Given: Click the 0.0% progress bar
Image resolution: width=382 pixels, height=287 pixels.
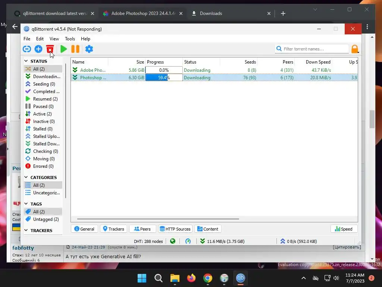Looking at the screenshot, I should (164, 70).
